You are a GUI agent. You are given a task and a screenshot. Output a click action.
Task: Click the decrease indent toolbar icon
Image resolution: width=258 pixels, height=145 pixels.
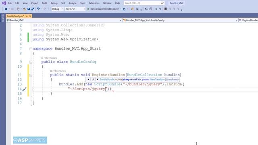tap(146, 9)
